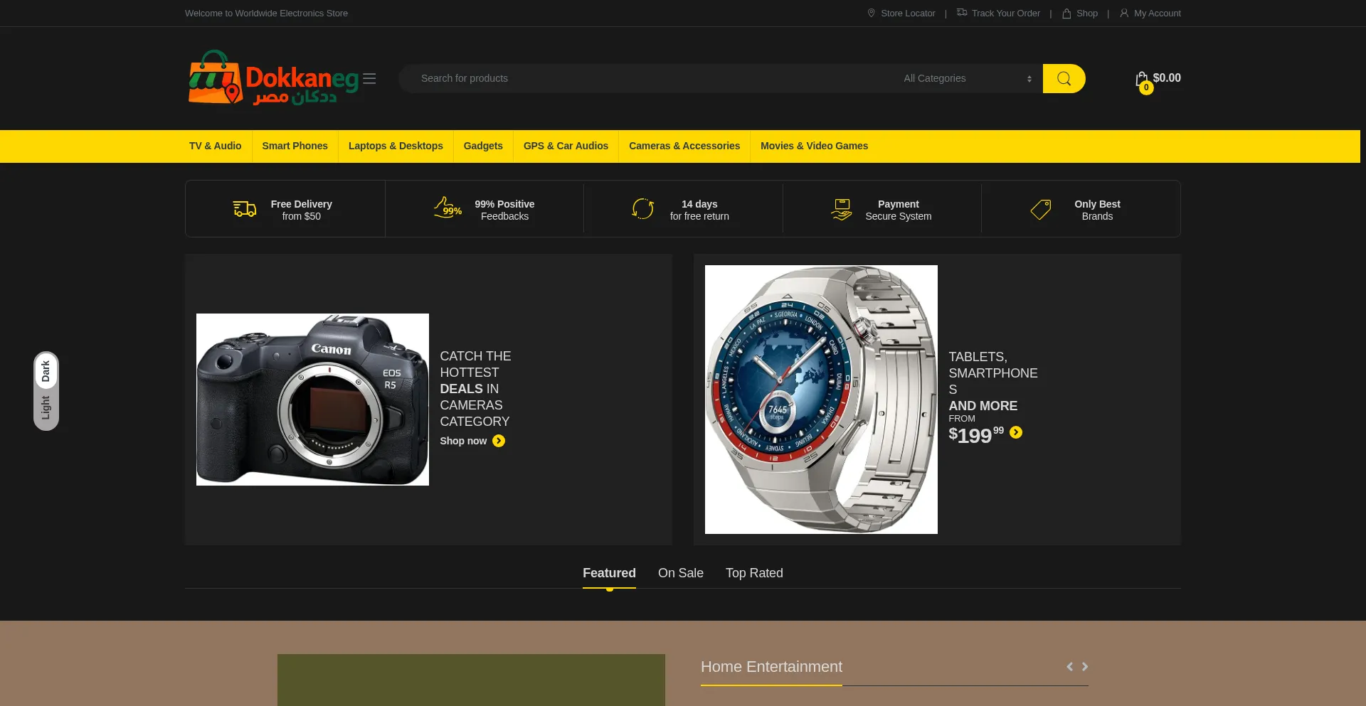The height and width of the screenshot is (706, 1366).
Task: Click the Only Best Brands tag icon
Action: [1041, 209]
